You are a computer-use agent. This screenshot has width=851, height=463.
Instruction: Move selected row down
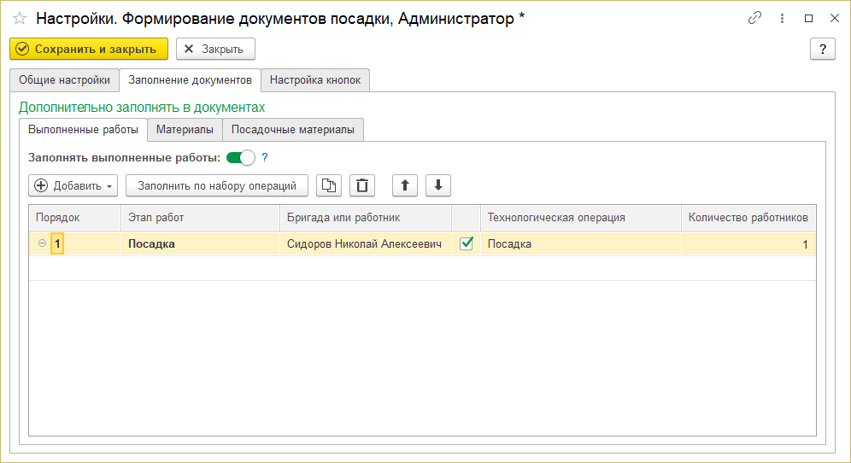point(438,185)
